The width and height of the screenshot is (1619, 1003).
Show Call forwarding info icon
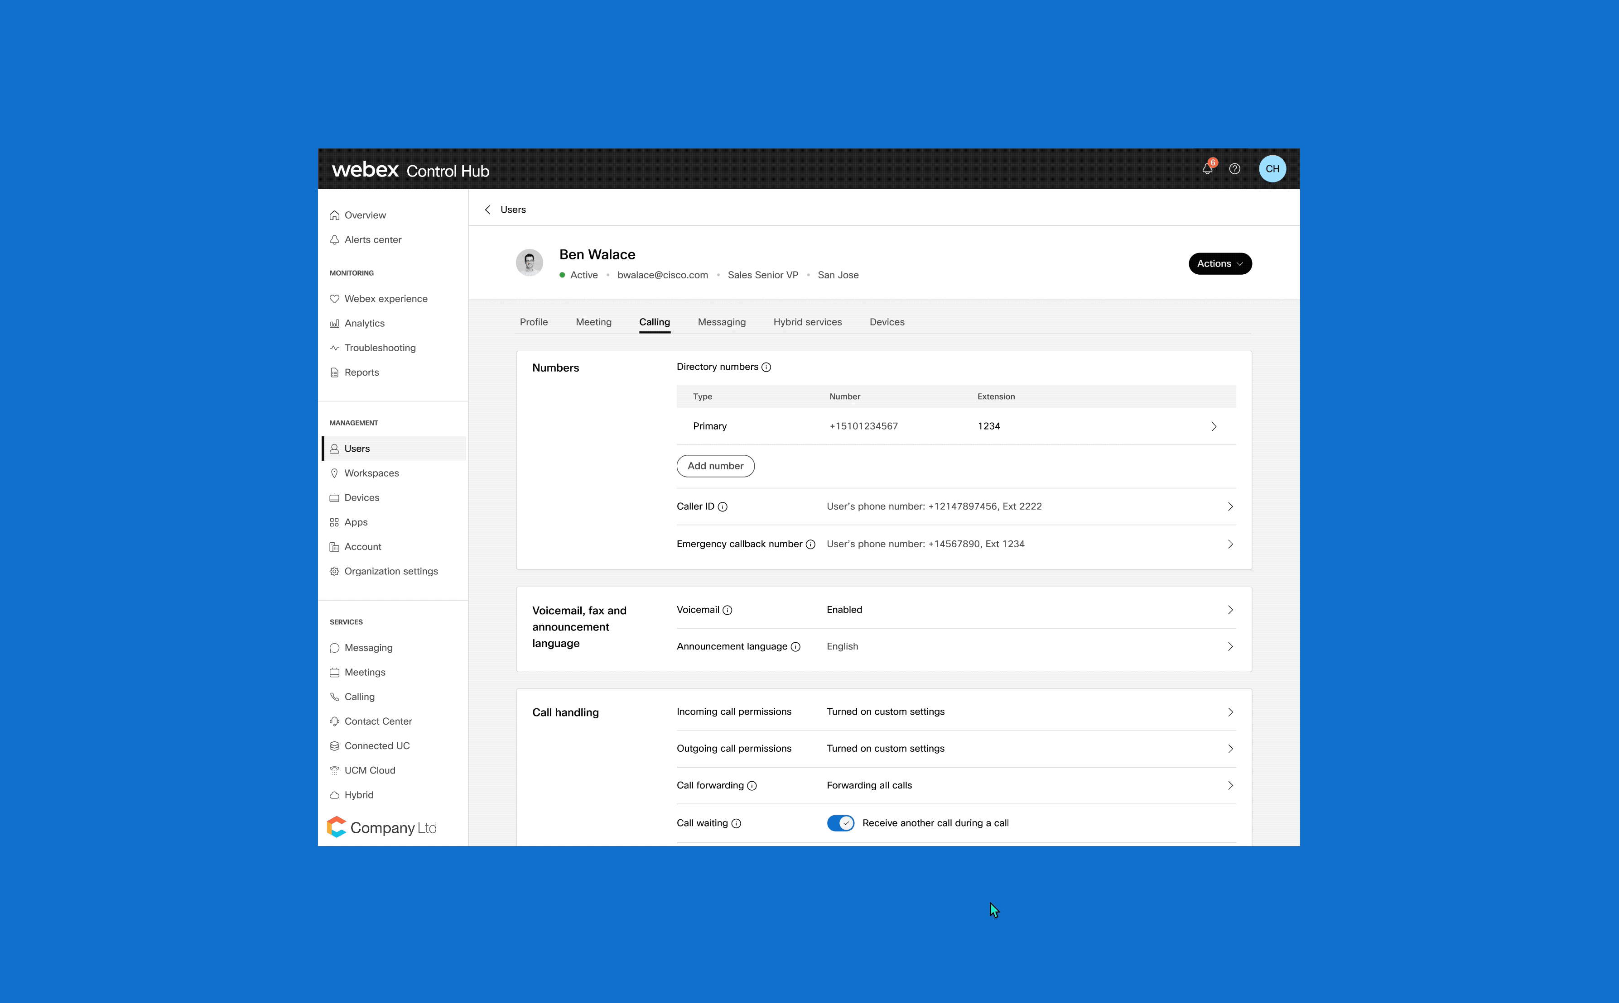point(752,785)
